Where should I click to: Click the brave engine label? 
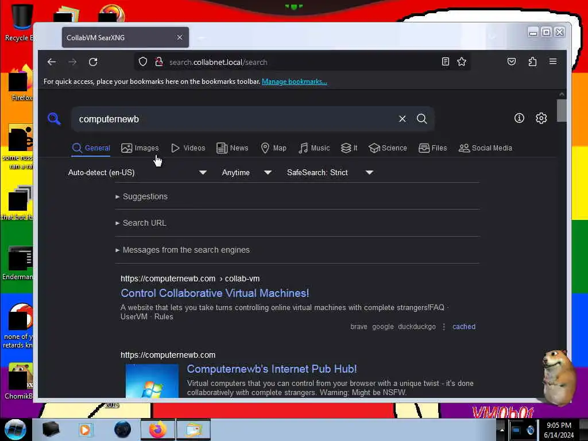[x=359, y=327]
